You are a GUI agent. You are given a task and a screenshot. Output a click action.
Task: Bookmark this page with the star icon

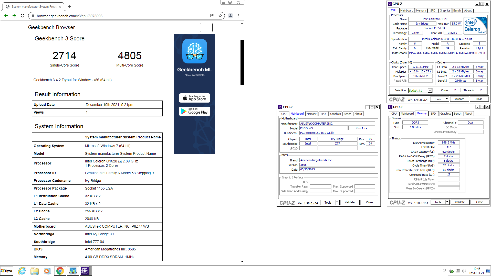pyautogui.click(x=220, y=16)
